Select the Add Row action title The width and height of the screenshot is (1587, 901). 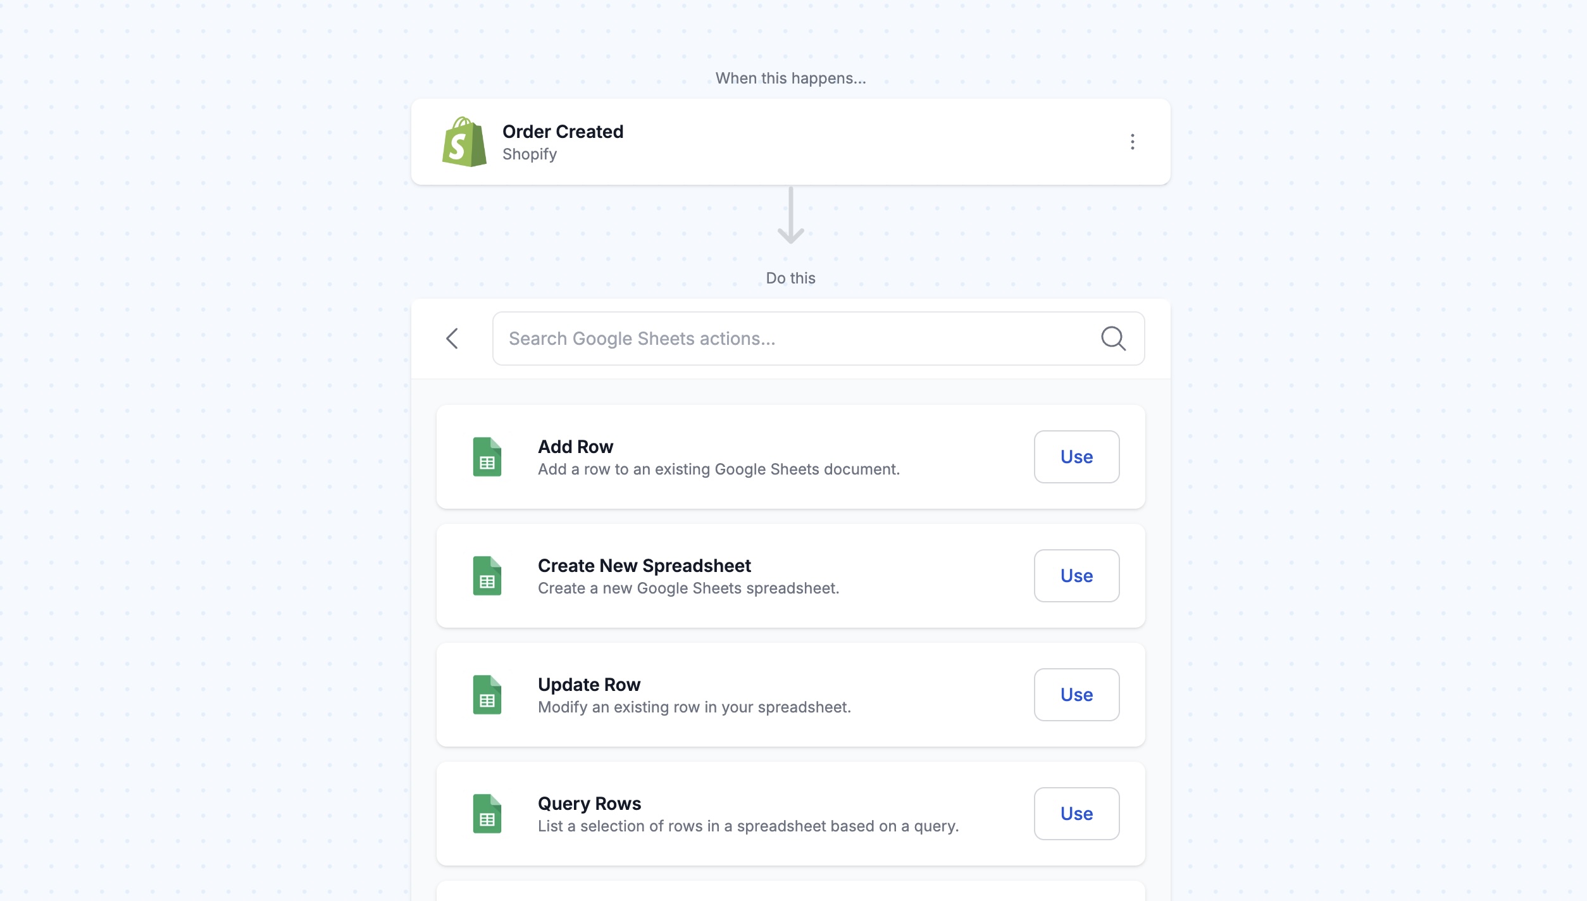tap(575, 447)
